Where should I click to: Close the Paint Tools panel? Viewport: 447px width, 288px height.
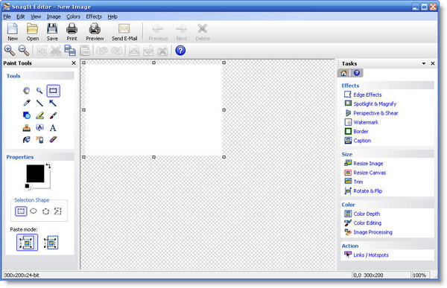[x=74, y=63]
